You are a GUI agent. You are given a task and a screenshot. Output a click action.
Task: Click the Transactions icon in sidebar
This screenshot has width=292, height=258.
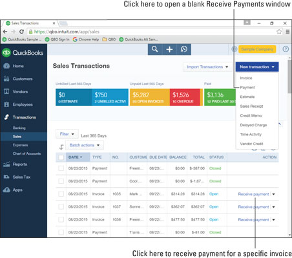tap(6, 117)
